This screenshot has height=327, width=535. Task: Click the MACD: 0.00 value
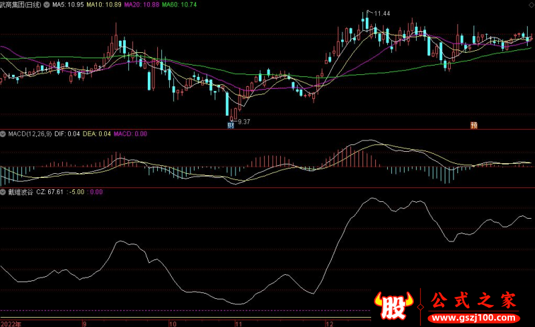pos(130,134)
